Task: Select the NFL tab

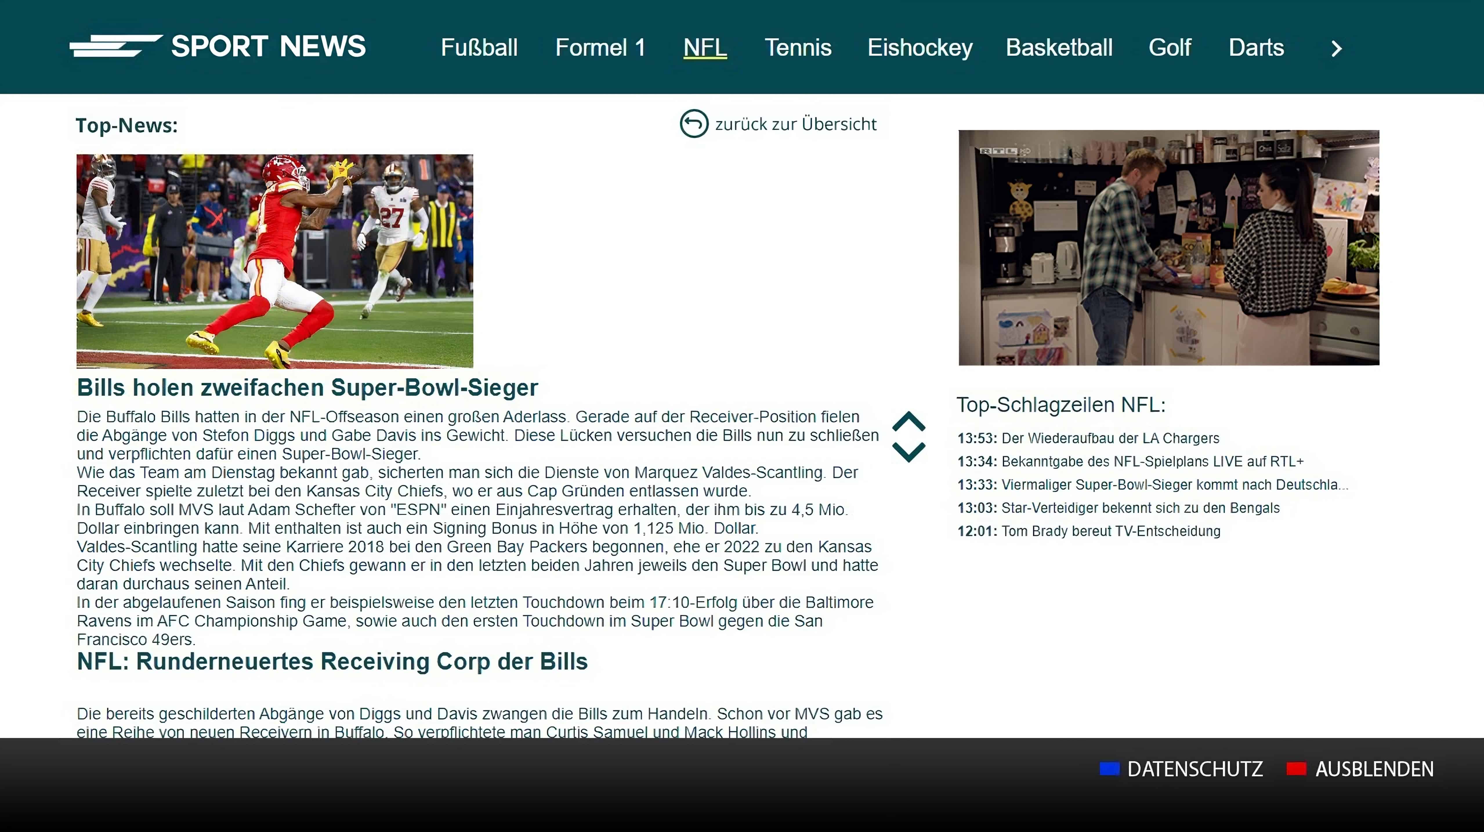Action: (705, 48)
